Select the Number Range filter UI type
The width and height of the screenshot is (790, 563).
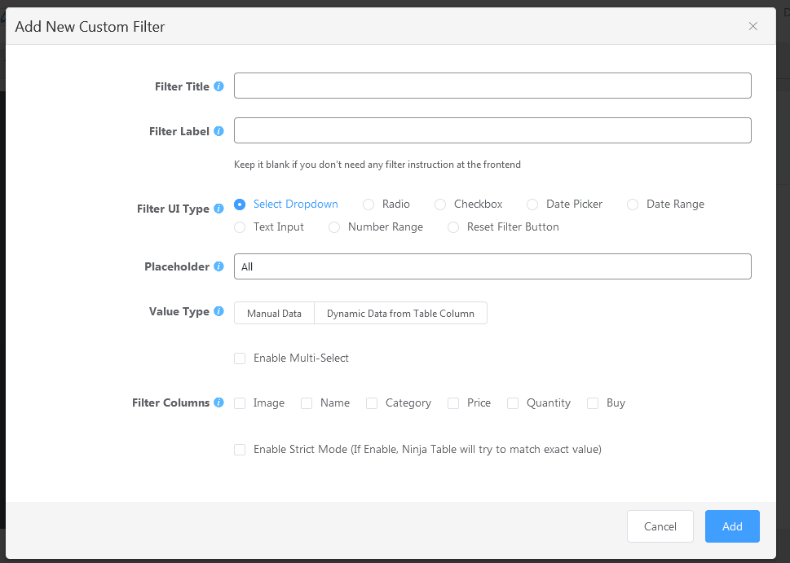tap(334, 227)
